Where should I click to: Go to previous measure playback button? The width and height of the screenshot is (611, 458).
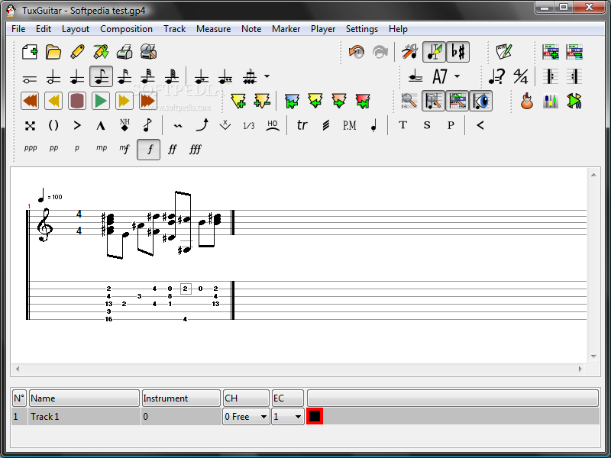[x=53, y=102]
